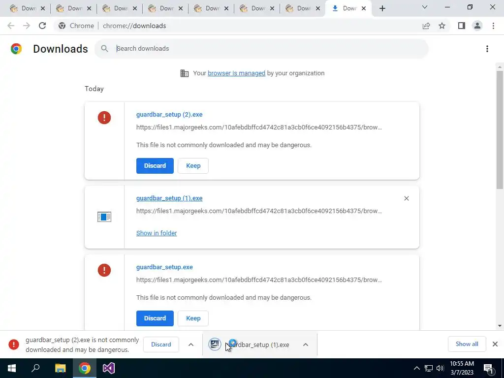
Task: Remove guardbar_setup (1).exe from list
Action: [406, 198]
